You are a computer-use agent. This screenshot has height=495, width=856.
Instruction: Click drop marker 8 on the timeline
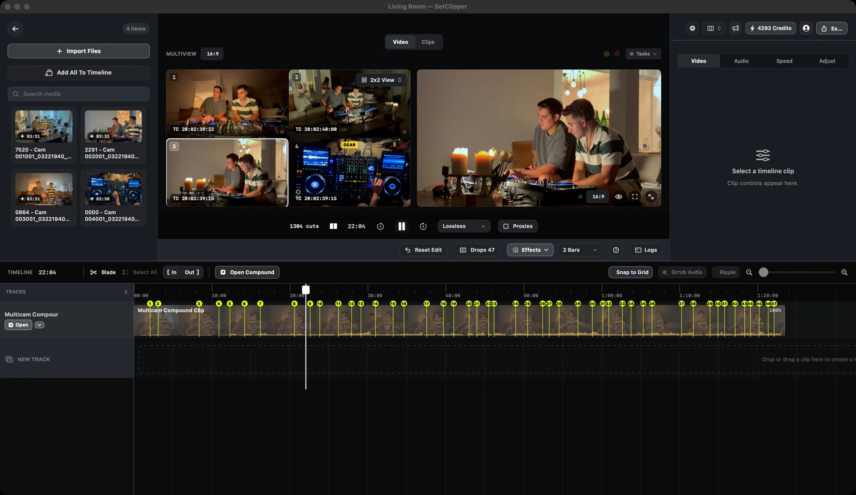[x=294, y=304]
